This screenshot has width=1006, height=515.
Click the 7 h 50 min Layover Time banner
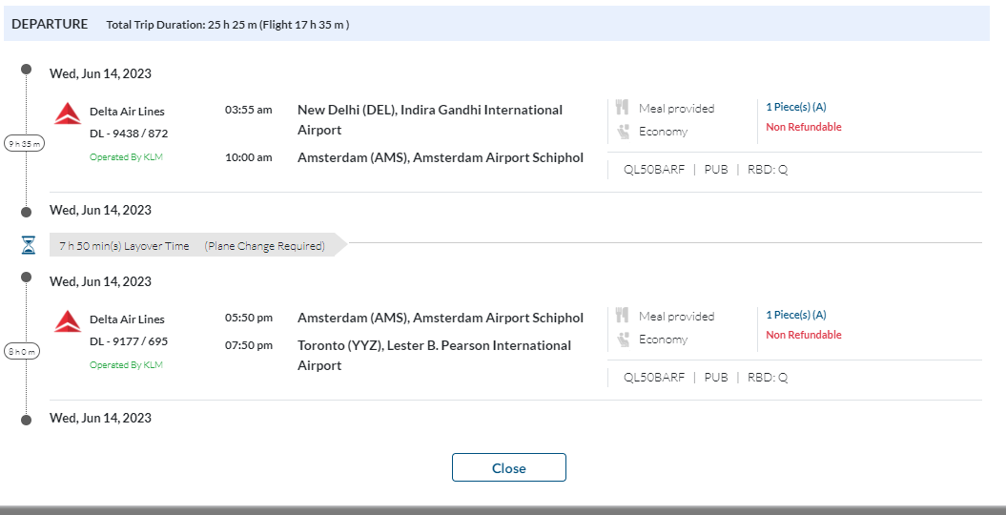pos(191,246)
